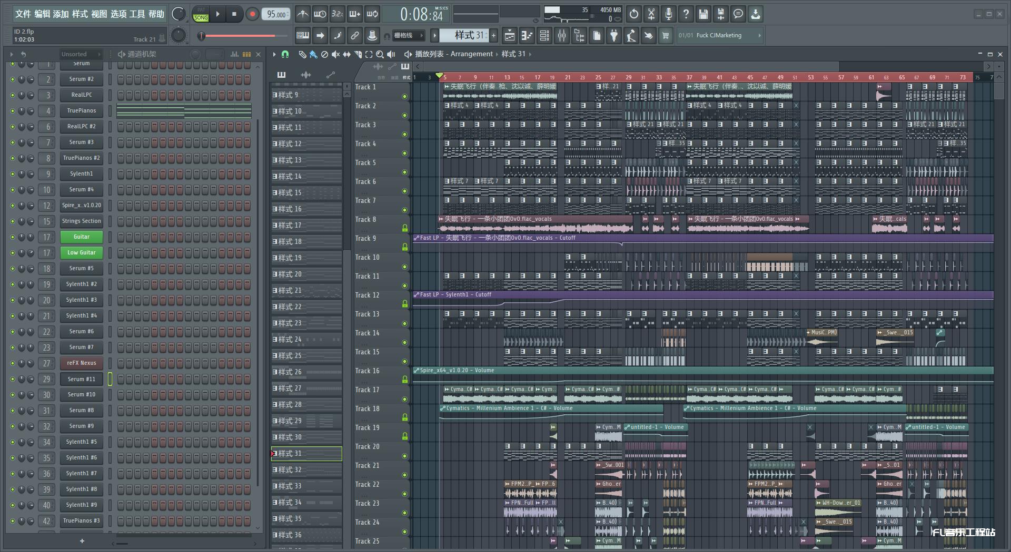Image resolution: width=1011 pixels, height=552 pixels.
Task: Mute the Guitar channel LED
Action: click(x=13, y=237)
